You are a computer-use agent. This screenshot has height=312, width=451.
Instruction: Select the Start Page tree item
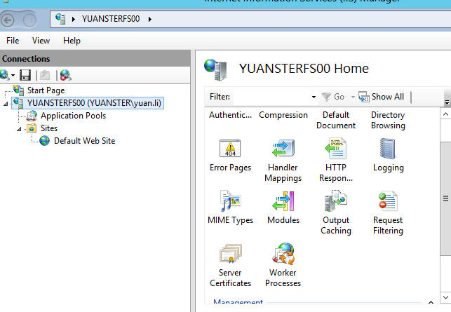[46, 90]
